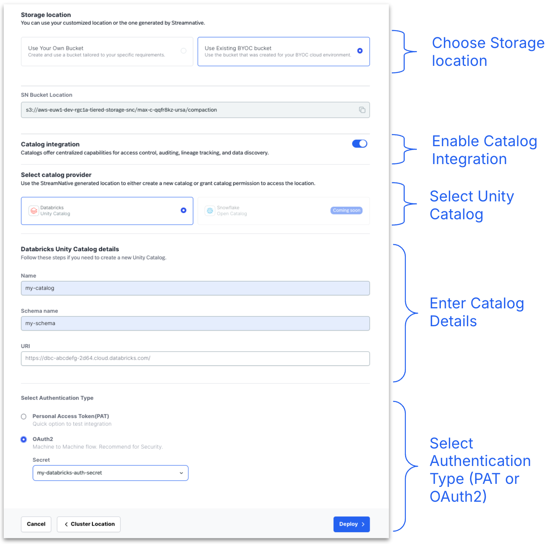The width and height of the screenshot is (550, 544).
Task: Select Personal Access Token (PAT) authentication
Action: tap(24, 416)
